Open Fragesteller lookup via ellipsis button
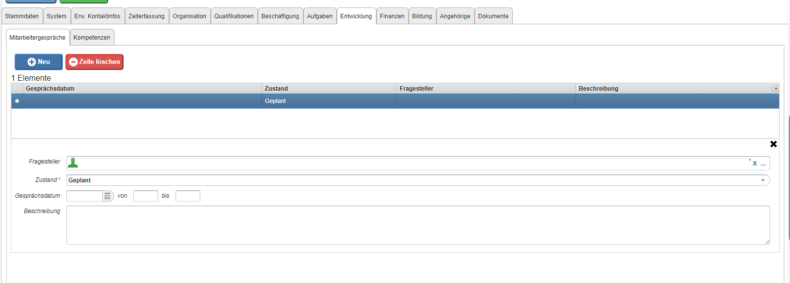 click(763, 164)
